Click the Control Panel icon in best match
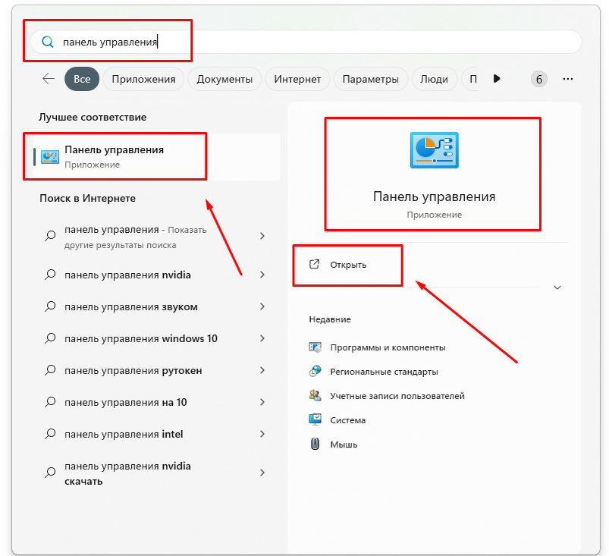Viewport: 609px width, 556px height. click(50, 157)
